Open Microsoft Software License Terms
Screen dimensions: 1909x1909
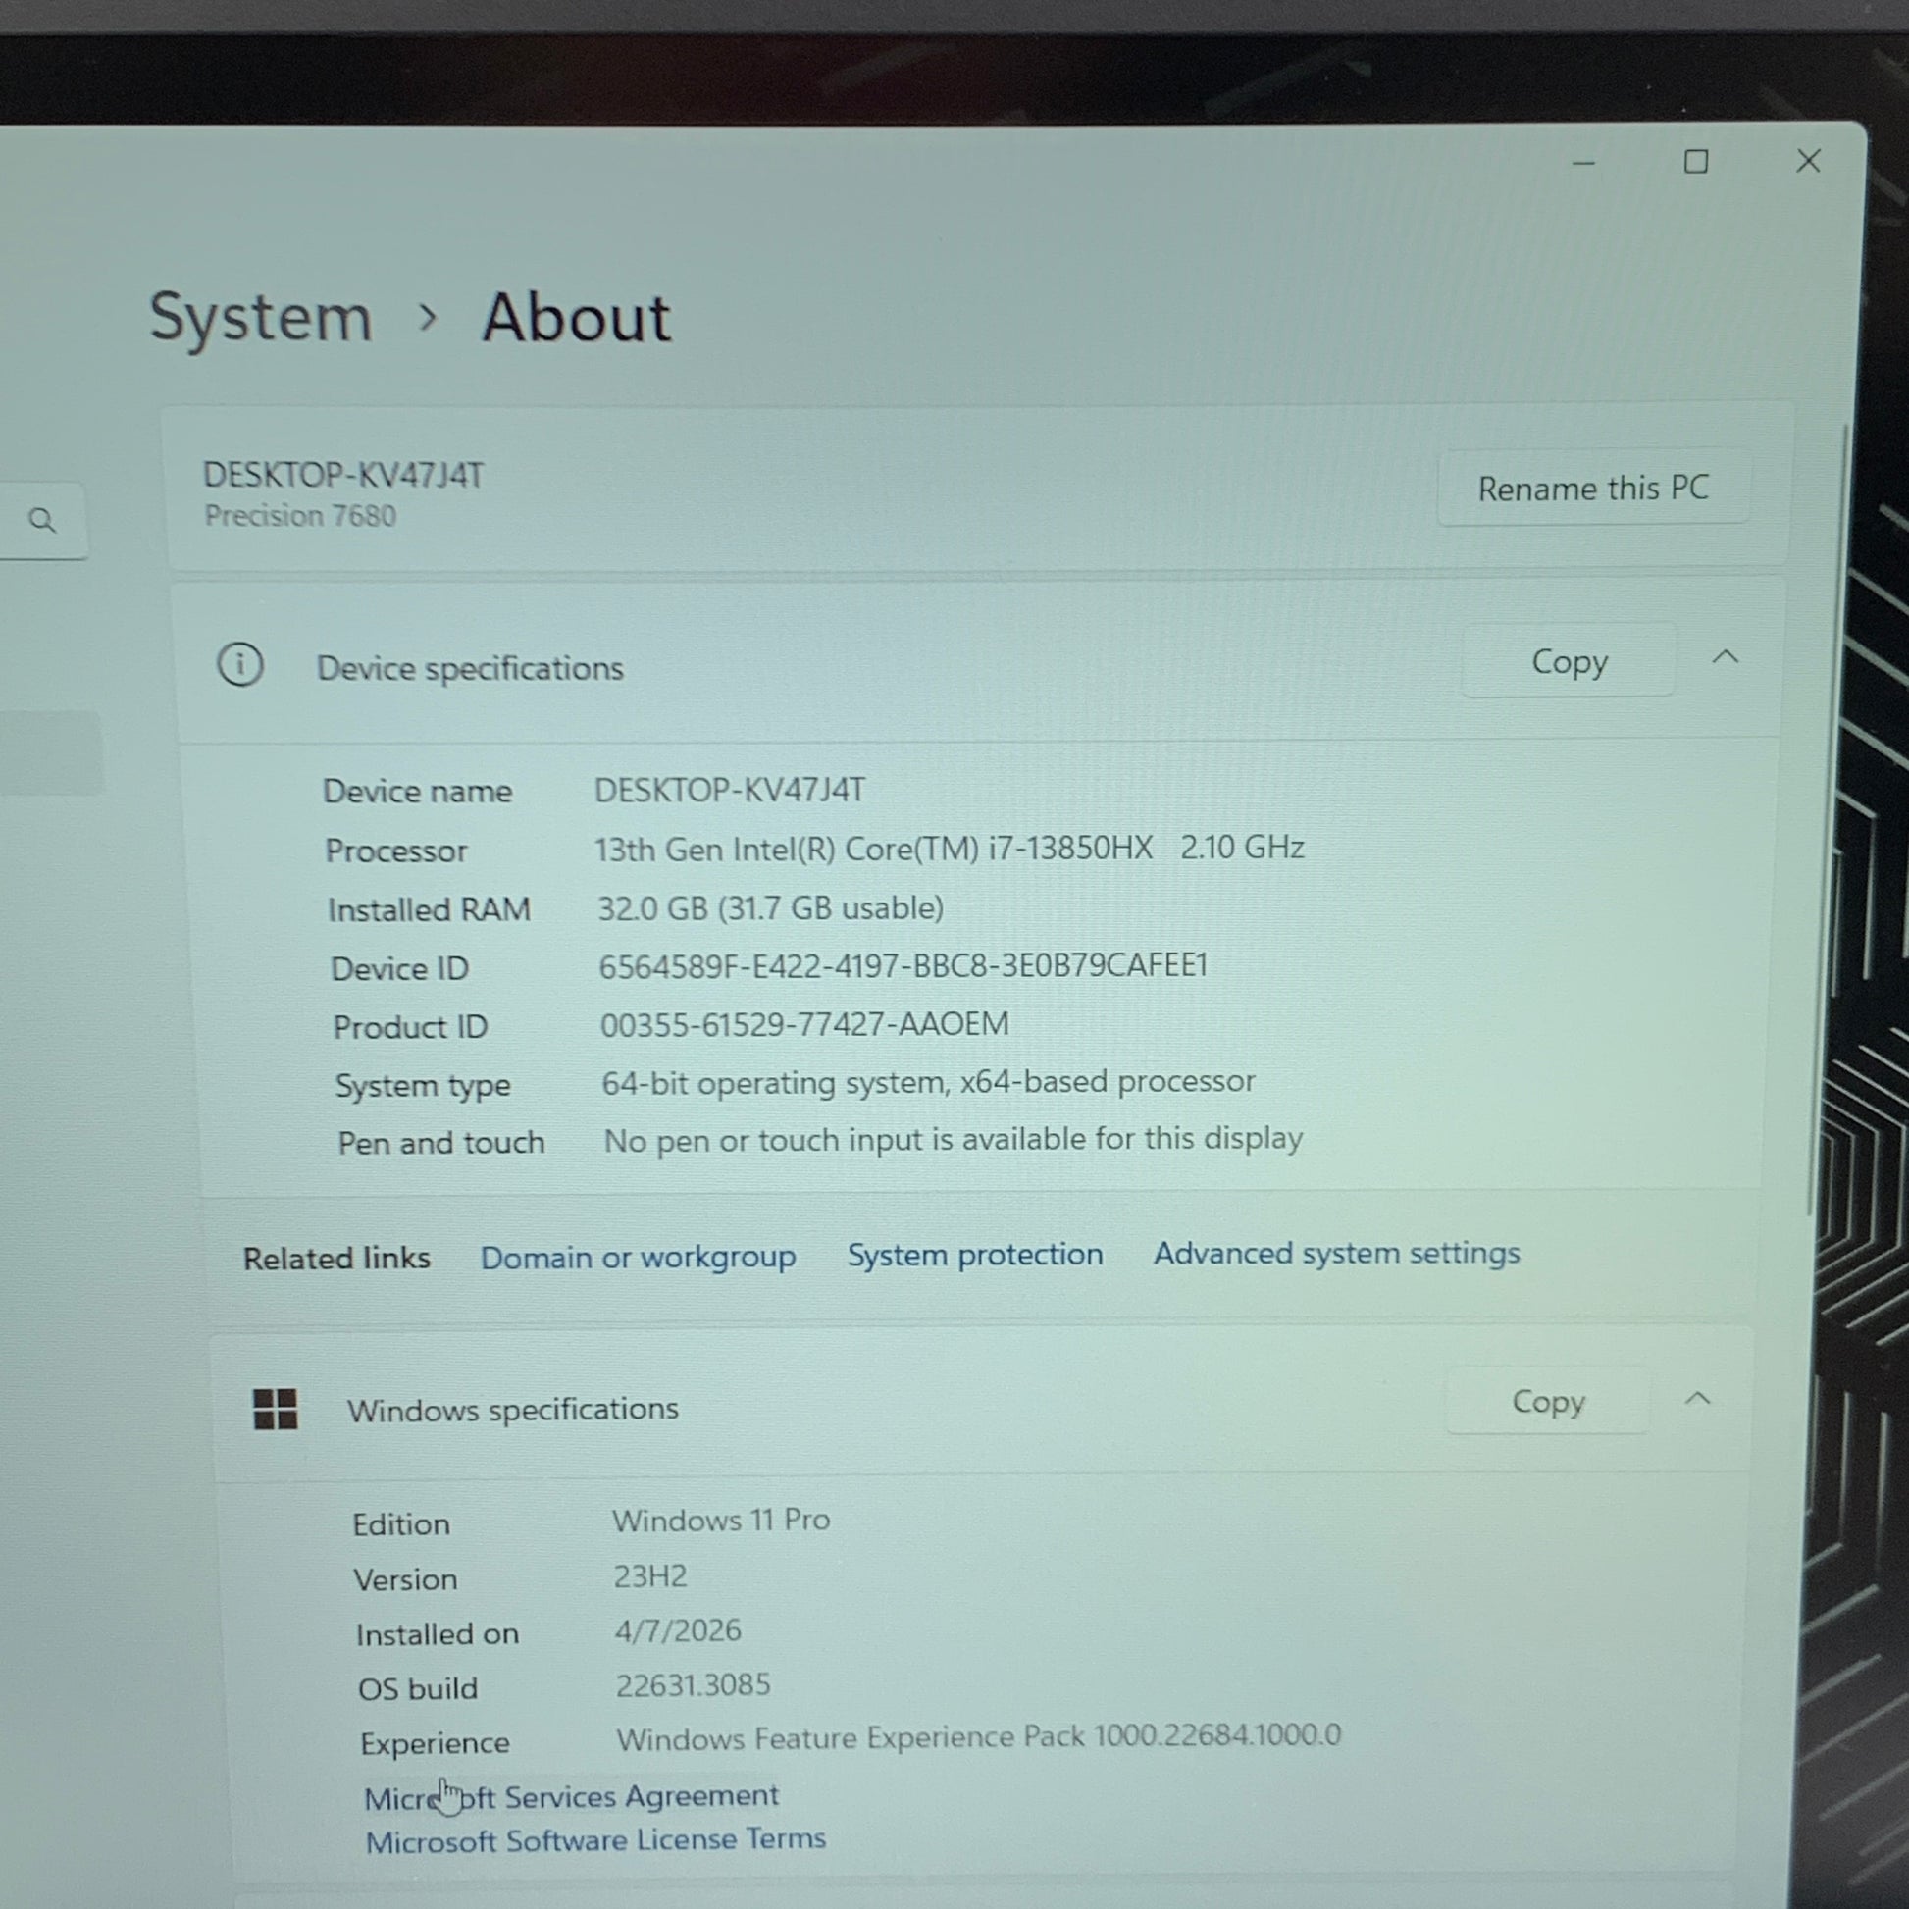pyautogui.click(x=594, y=1839)
